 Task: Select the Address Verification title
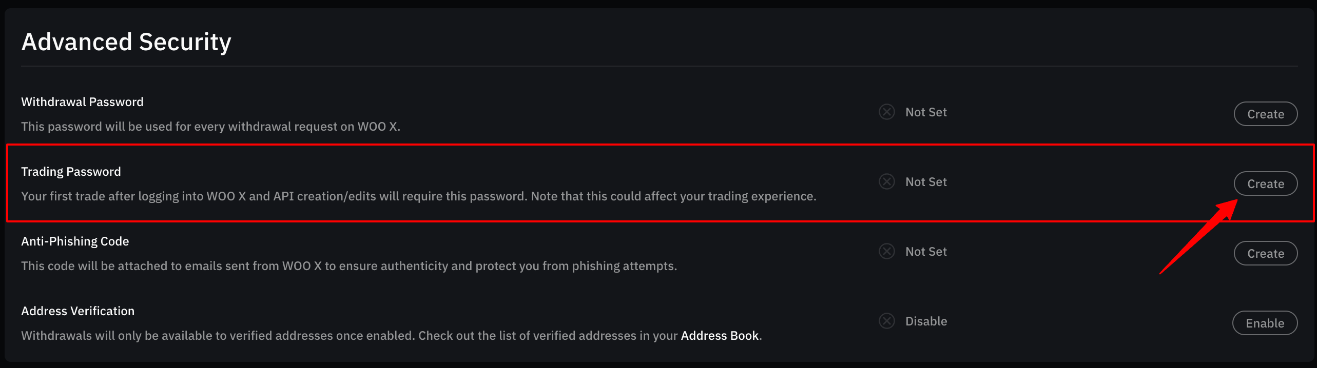click(78, 311)
